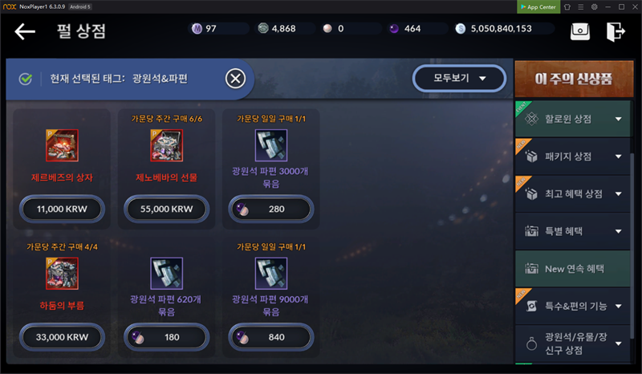Select the 제르베즈의 상자 item icon
The height and width of the screenshot is (374, 642).
[62, 145]
